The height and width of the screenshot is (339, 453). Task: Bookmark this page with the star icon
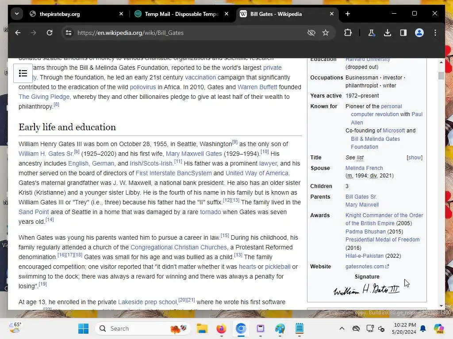[326, 33]
